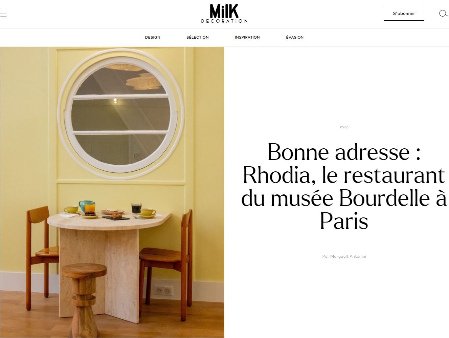Click the wooden stool in the photo

pos(84,298)
